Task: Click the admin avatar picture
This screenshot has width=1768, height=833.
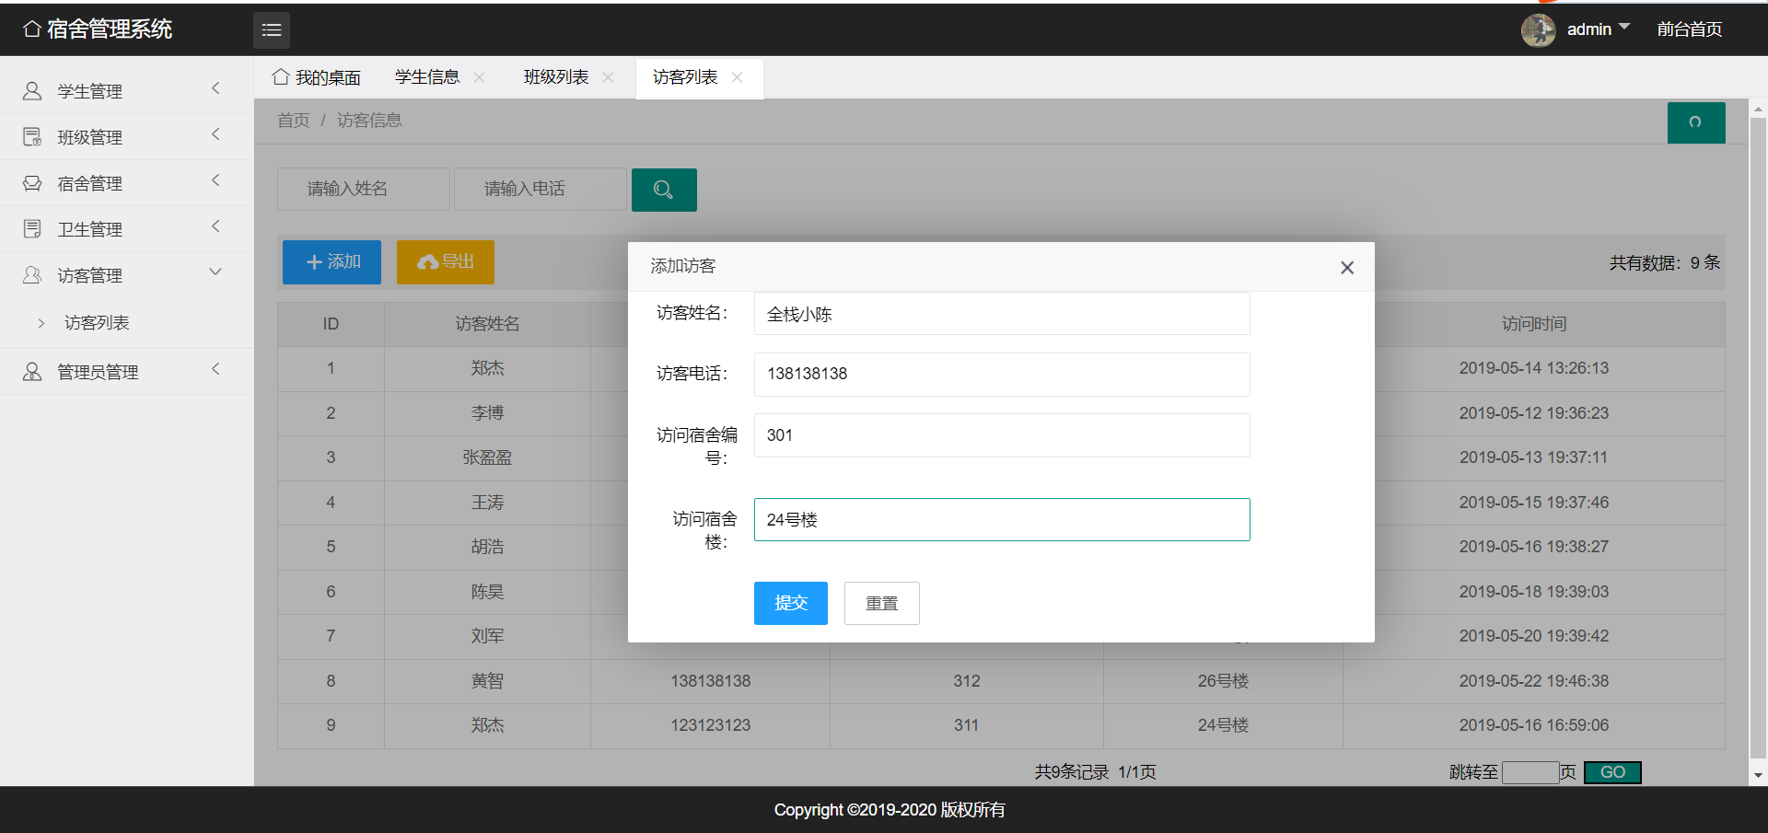Action: (1538, 30)
